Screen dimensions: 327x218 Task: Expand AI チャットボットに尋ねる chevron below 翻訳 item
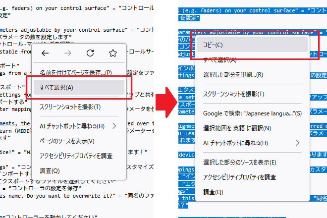[x=297, y=143]
